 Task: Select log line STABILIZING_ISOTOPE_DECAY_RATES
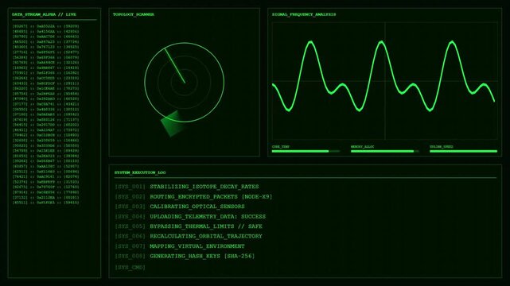point(204,187)
